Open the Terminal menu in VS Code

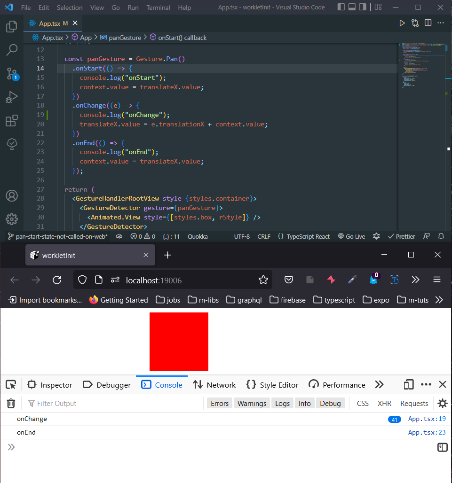[x=158, y=8]
